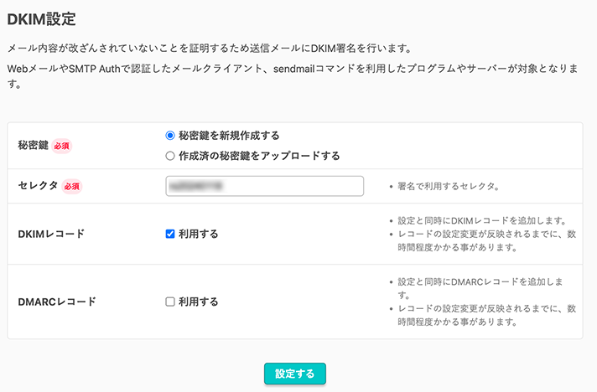The width and height of the screenshot is (597, 392).
Task: Click the 署名で利用するセレクタ help note
Action: pos(449,186)
